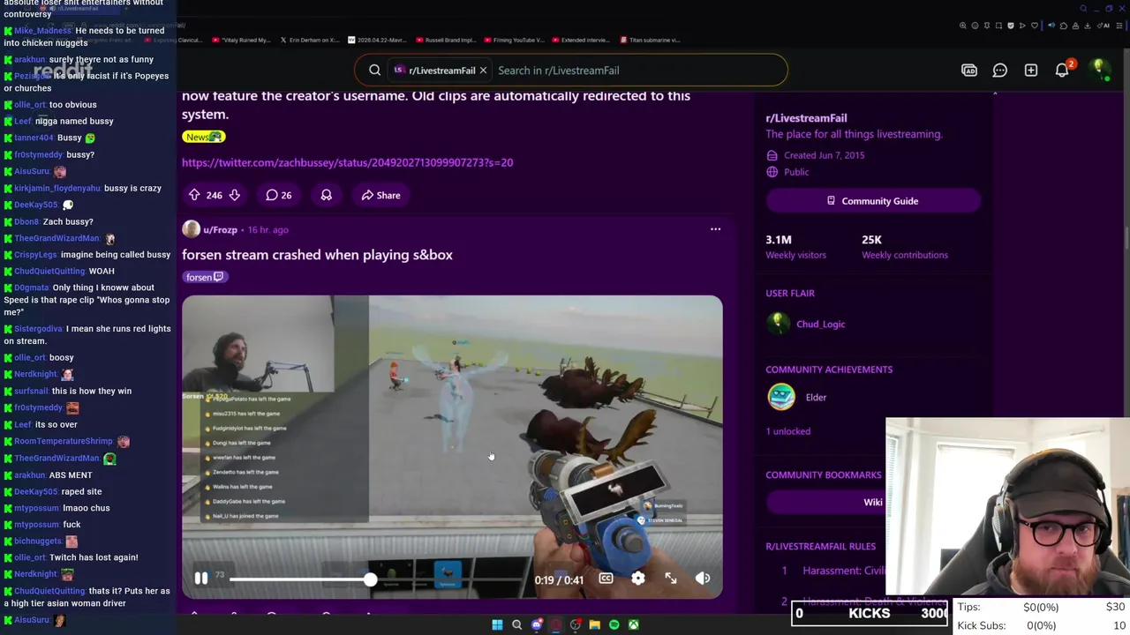The image size is (1130, 635).
Task: Open the 26 comments on the post
Action: (x=279, y=195)
